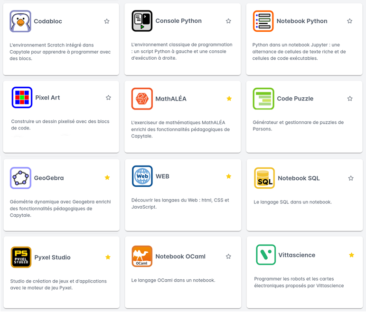Screen dimensions: 366x312
Task: Click the GeoGebra pentagon icon
Action: coord(20,178)
